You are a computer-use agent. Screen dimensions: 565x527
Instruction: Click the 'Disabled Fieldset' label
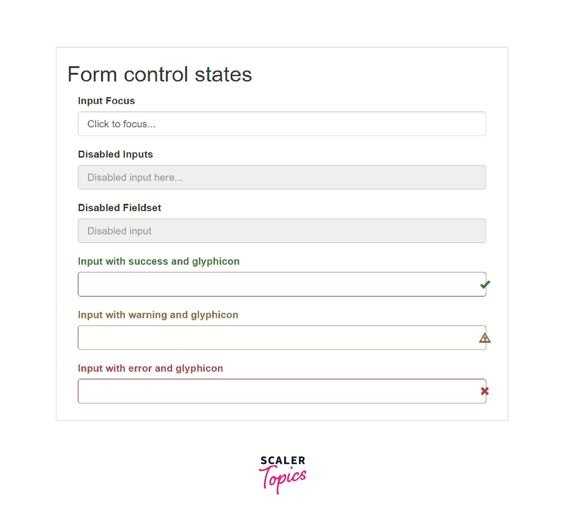coord(119,208)
